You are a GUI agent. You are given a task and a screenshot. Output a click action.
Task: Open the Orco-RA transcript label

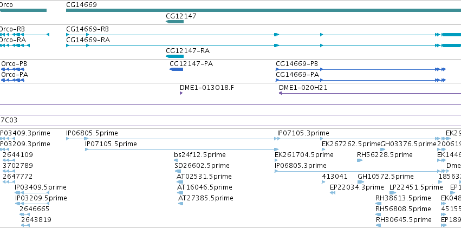tap(12, 40)
